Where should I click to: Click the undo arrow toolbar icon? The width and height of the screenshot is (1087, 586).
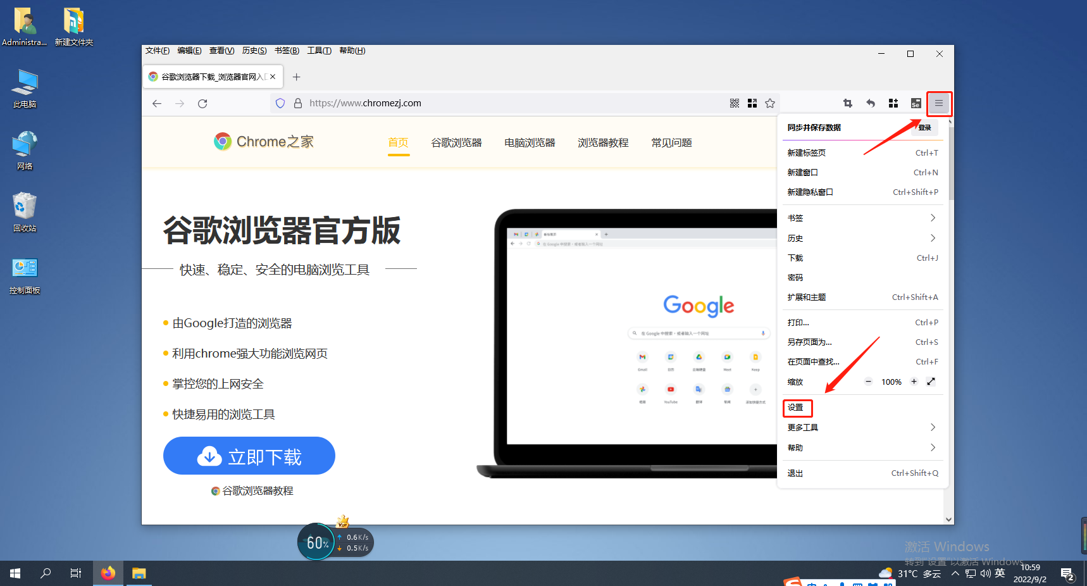tap(871, 103)
